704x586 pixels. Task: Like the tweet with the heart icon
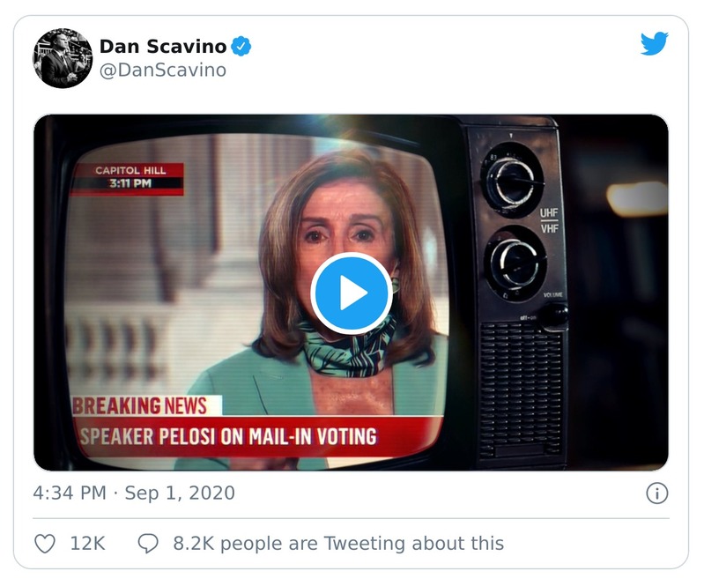coord(45,544)
